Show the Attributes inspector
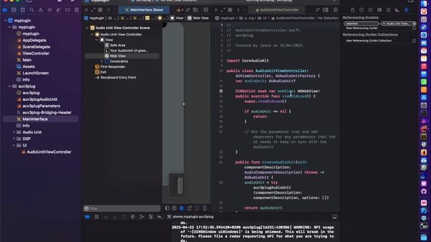 point(389,10)
